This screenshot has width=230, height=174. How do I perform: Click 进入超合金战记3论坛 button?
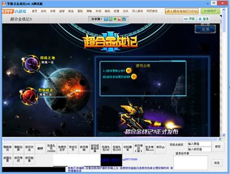182,11
